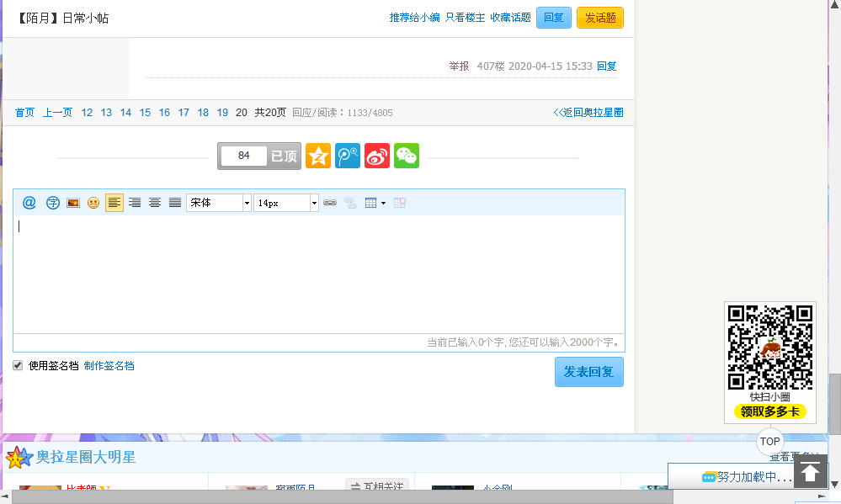Click the scroll-to-top arrow icon
Screen dimensions: 841x504
(x=810, y=472)
